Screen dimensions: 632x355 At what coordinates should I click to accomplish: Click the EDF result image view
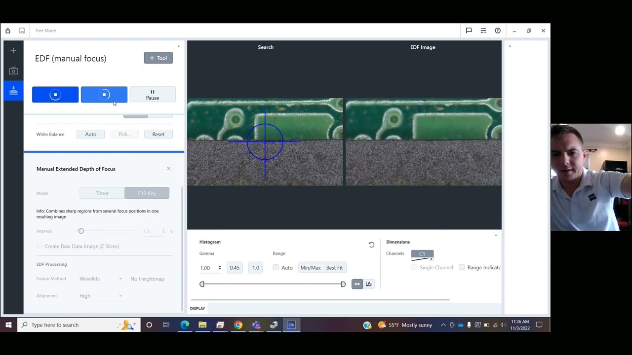[424, 142]
